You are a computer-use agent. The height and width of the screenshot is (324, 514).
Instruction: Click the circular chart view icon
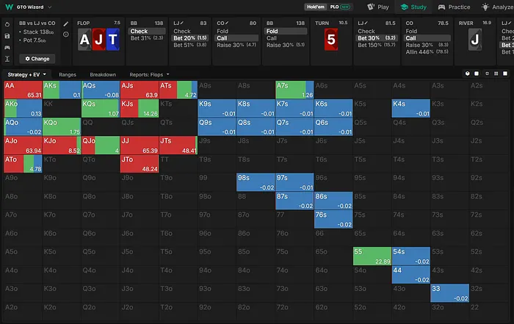(468, 73)
